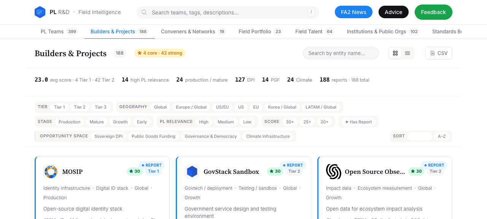This screenshot has height=219, width=487.
Task: Sort entities A–Z
Action: click(442, 136)
